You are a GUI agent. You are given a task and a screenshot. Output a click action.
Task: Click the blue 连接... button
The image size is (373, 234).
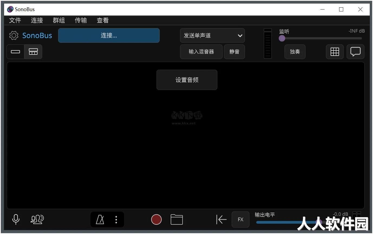109,36
